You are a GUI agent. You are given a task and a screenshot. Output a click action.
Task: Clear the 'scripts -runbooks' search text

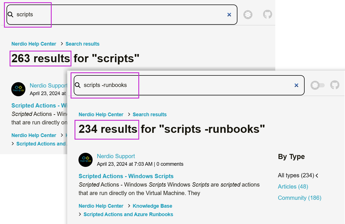tap(296, 85)
